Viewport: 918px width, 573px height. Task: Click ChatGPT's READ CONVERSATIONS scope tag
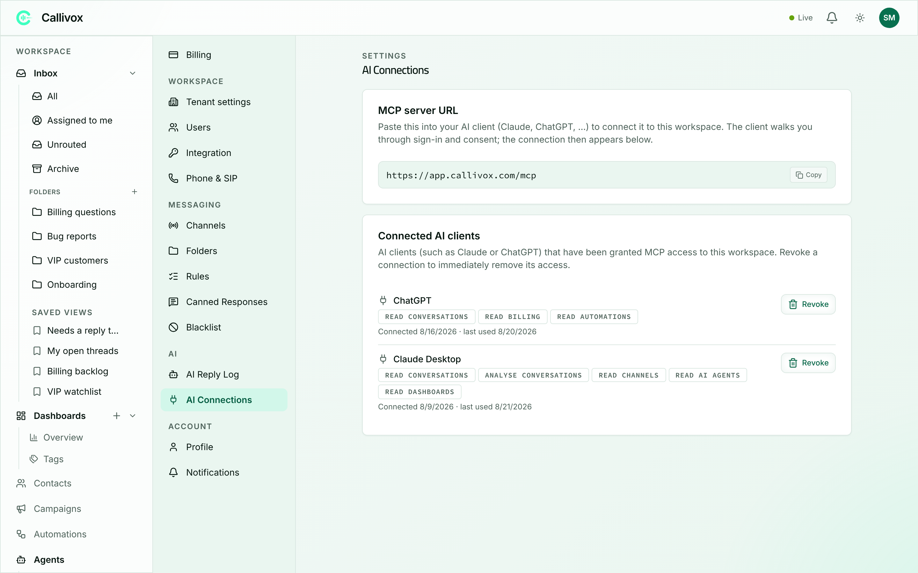pyautogui.click(x=426, y=317)
